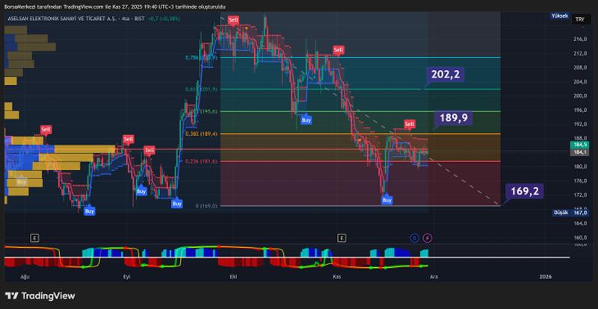Click the blue dividend D marker icon
Screen dimensions: 598x309
click(x=414, y=238)
